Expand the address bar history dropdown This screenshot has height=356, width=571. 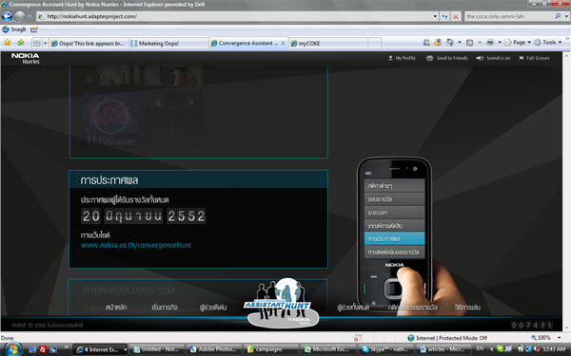435,16
